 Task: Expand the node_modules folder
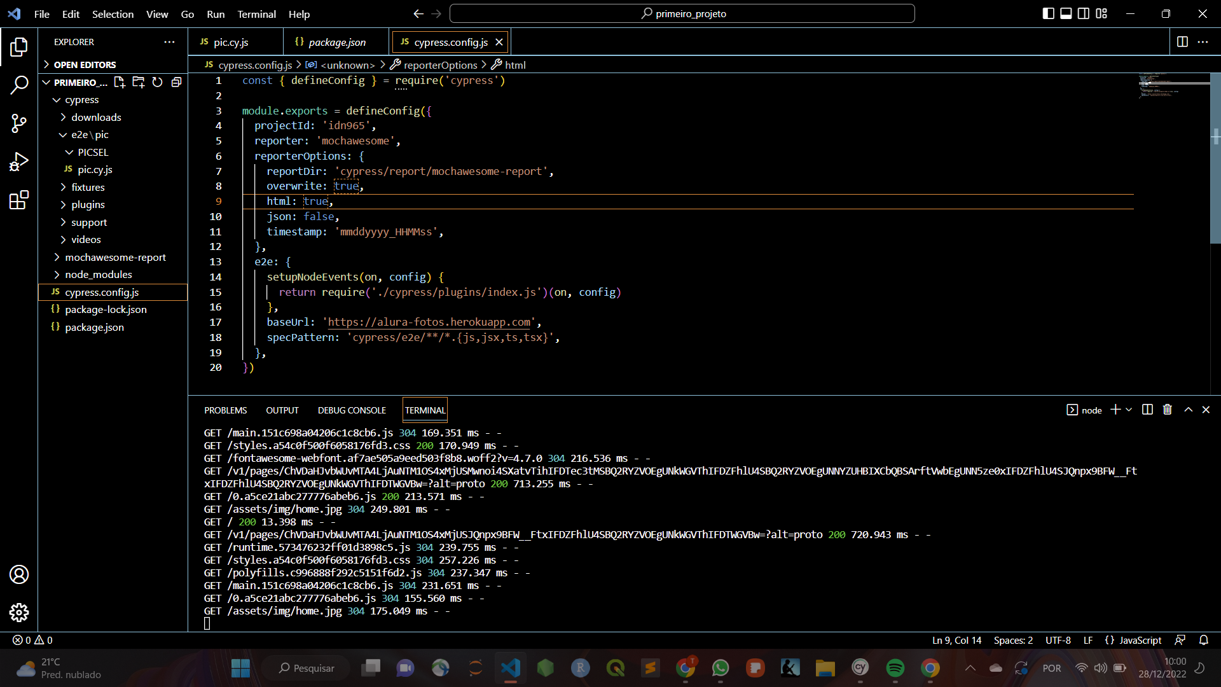(99, 275)
